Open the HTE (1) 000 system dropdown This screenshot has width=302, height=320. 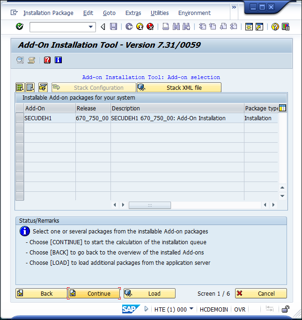pyautogui.click(x=192, y=309)
